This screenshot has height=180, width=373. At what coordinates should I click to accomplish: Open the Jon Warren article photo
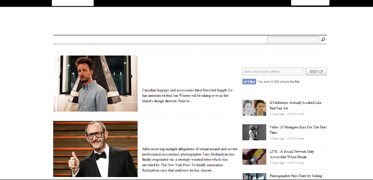point(95,83)
